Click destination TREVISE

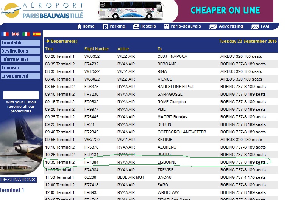pos(166,170)
